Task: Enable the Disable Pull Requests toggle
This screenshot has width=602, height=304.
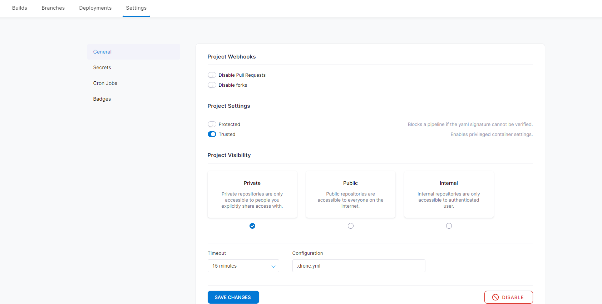Action: [x=212, y=75]
